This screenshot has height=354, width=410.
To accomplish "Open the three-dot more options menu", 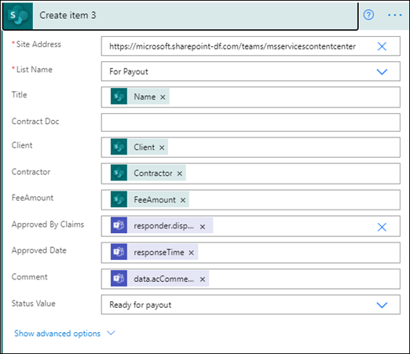I will point(395,15).
